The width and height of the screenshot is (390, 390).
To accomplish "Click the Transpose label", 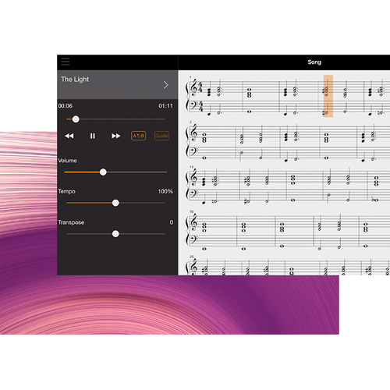I will pyautogui.click(x=71, y=222).
